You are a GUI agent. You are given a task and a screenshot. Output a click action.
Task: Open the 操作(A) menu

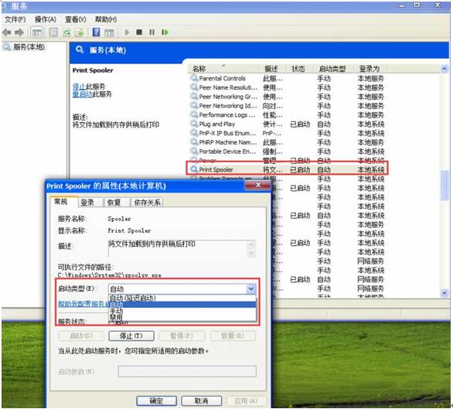tap(46, 19)
